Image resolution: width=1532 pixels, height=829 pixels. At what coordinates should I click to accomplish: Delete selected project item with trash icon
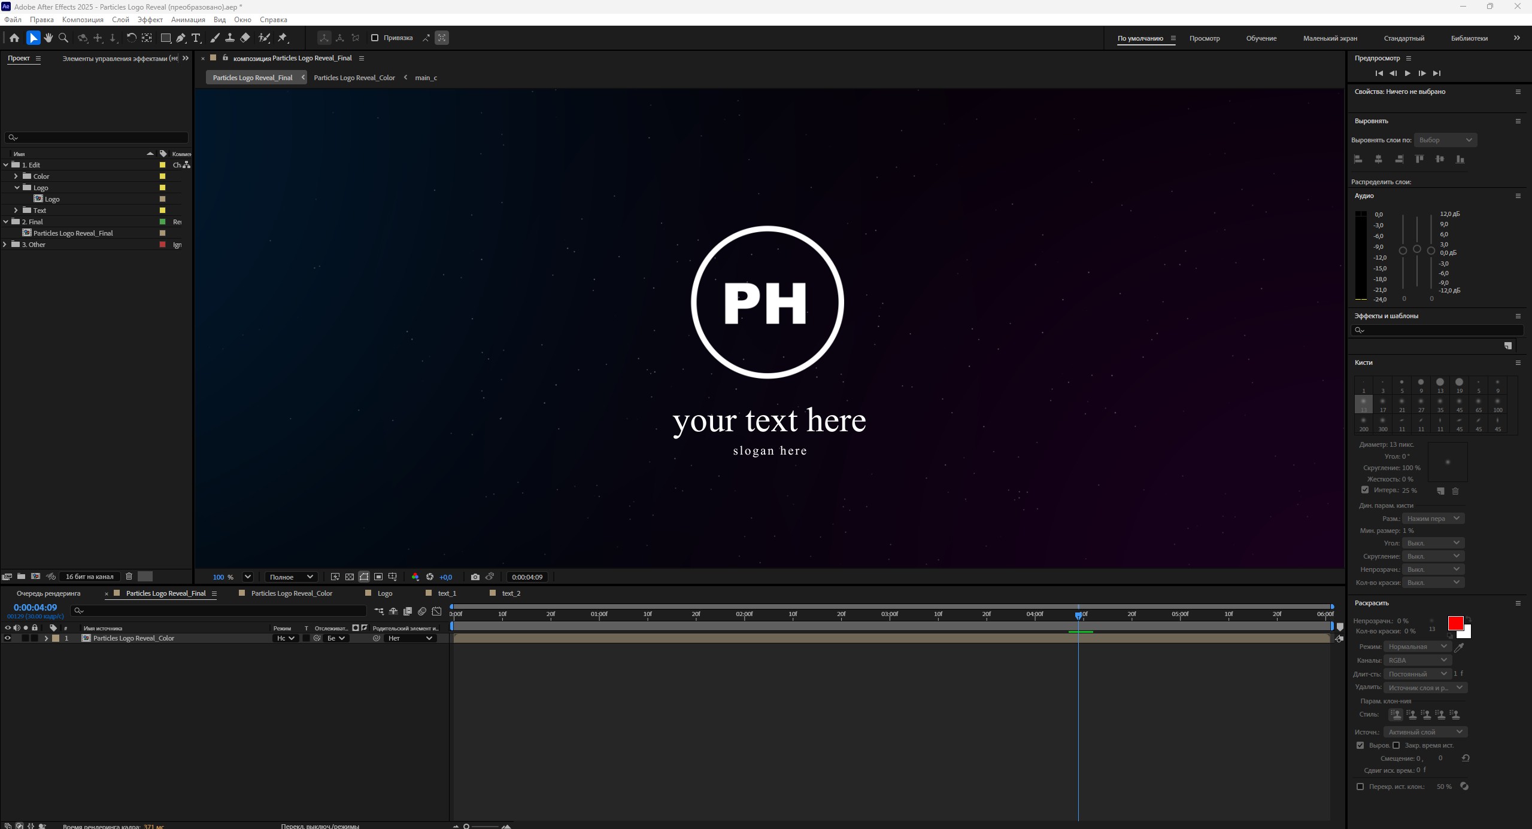129,577
